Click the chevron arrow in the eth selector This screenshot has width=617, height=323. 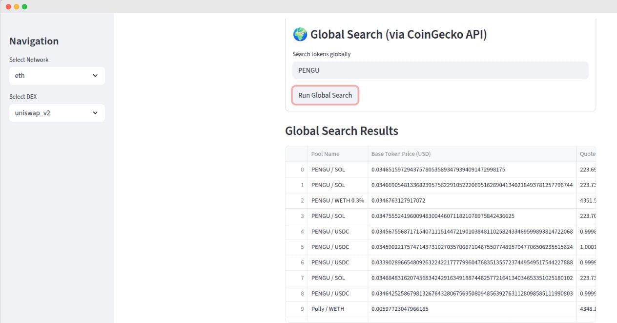[95, 76]
